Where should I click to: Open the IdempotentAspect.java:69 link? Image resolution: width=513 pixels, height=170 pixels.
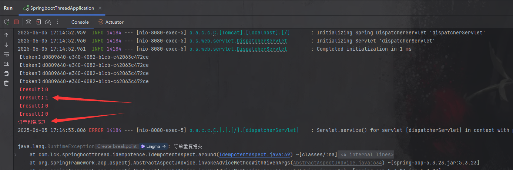tap(255, 154)
